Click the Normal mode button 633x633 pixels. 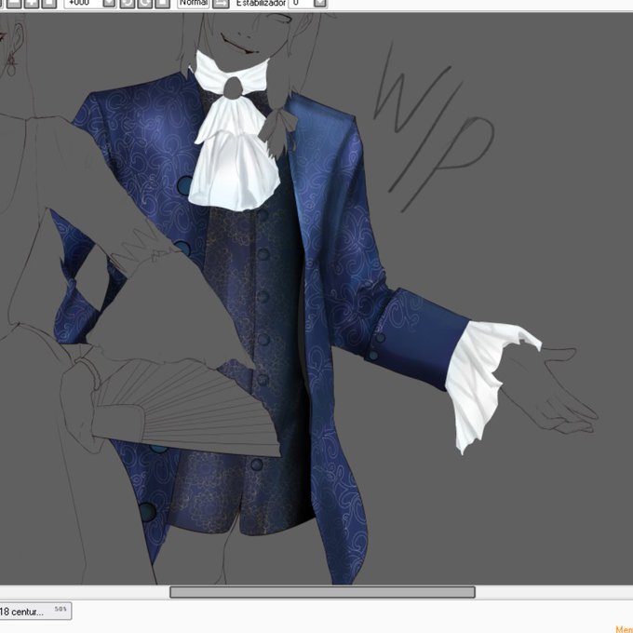[x=194, y=3]
